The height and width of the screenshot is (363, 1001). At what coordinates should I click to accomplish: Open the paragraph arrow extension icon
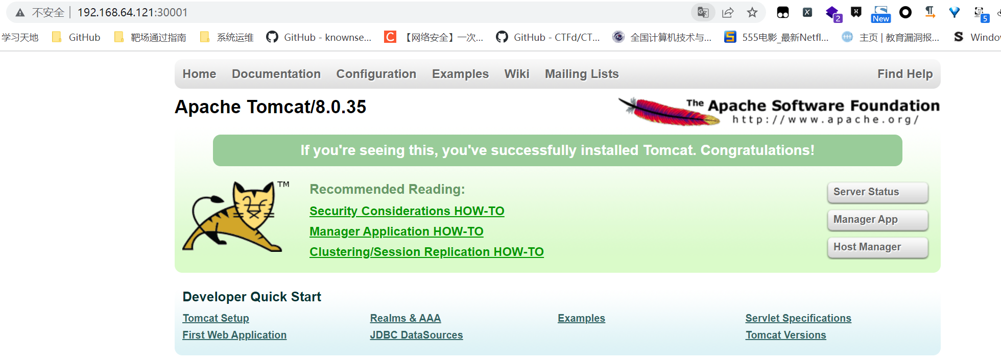click(930, 12)
